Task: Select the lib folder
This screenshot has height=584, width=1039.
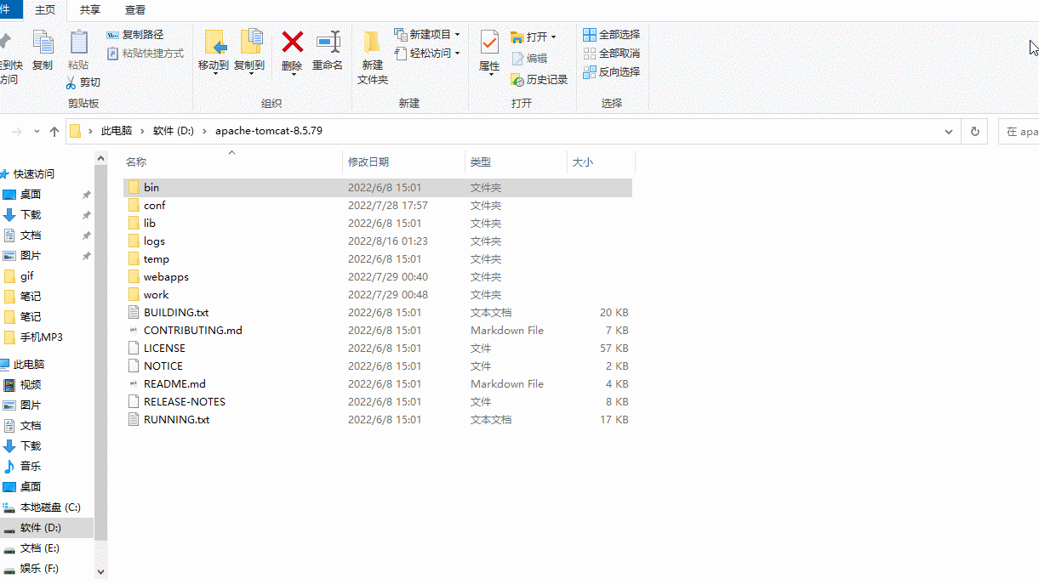Action: tap(378, 223)
